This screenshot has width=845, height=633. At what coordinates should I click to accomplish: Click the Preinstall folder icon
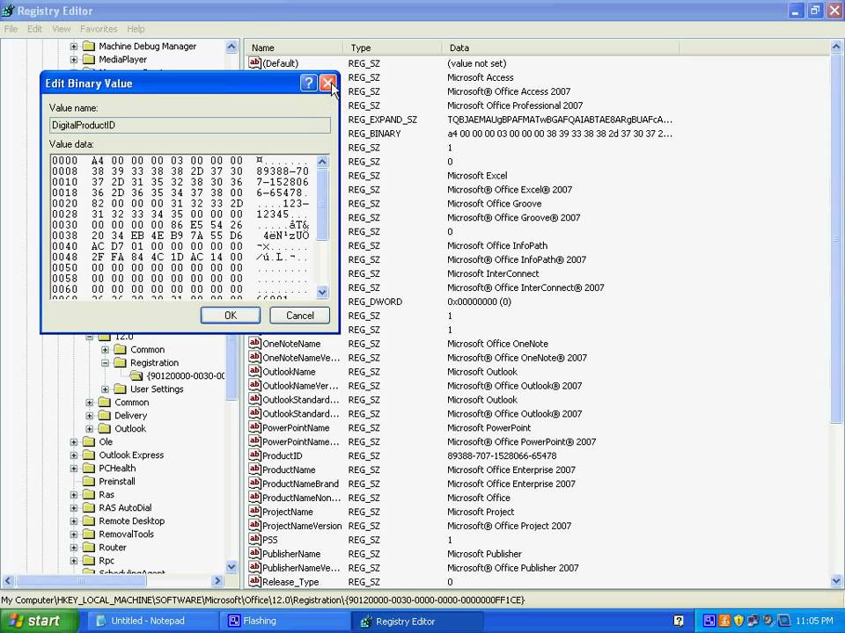pyautogui.click(x=89, y=481)
